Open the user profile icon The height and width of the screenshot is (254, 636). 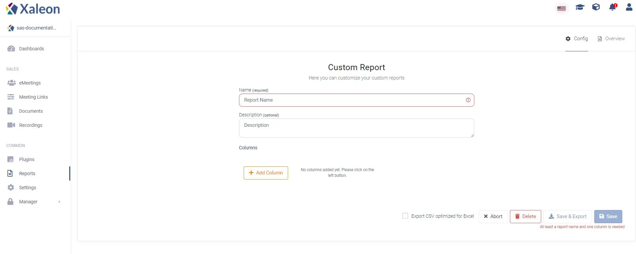(629, 7)
